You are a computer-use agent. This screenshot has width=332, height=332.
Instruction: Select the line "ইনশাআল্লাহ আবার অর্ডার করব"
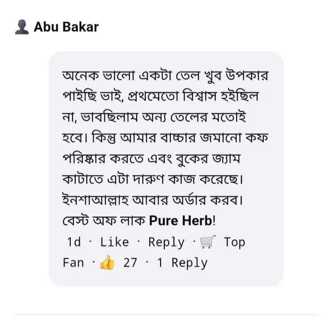(153, 200)
